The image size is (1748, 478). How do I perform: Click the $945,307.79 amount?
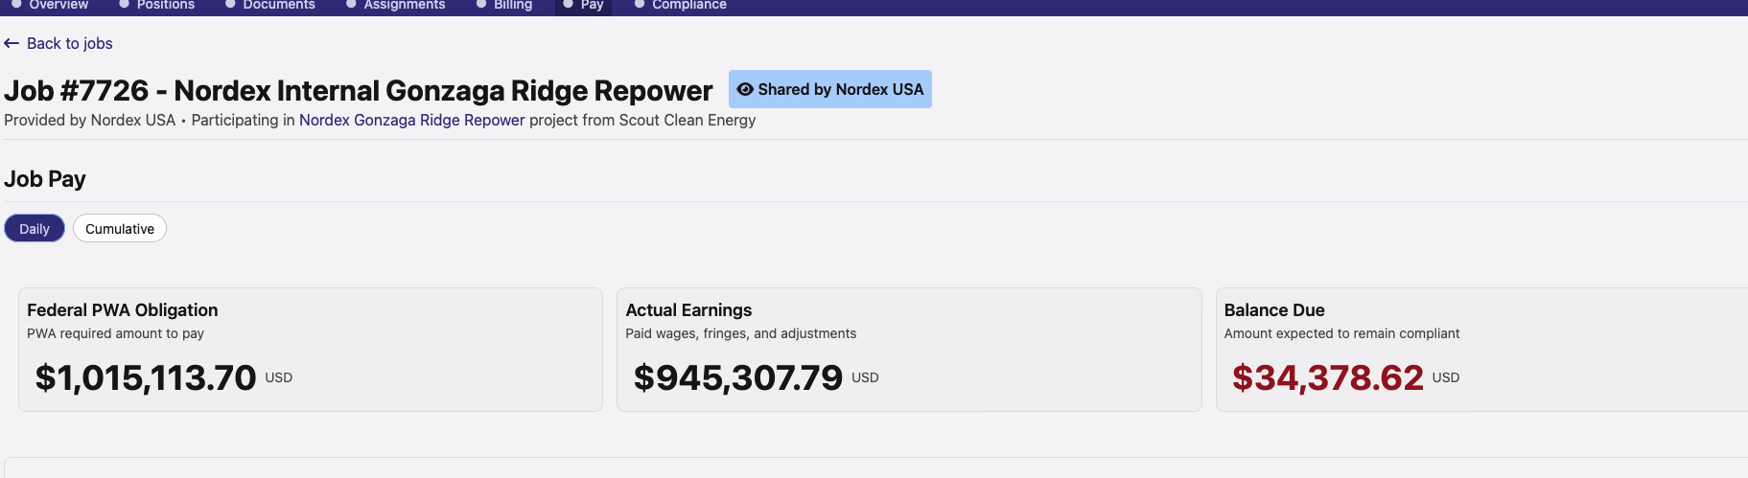pos(738,377)
